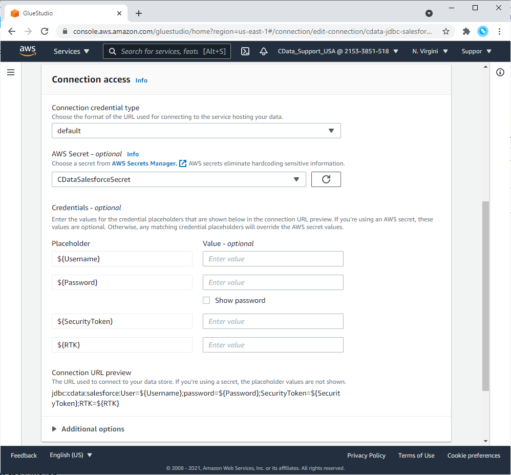
Task: Open AWS CloudShell terminal icon
Action: [245, 51]
